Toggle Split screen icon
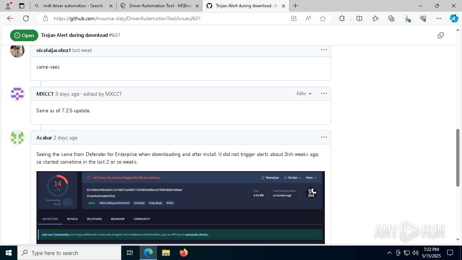462x260 pixels. pyautogui.click(x=359, y=18)
